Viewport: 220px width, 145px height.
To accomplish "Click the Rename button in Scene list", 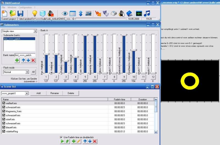I will pos(54,93).
